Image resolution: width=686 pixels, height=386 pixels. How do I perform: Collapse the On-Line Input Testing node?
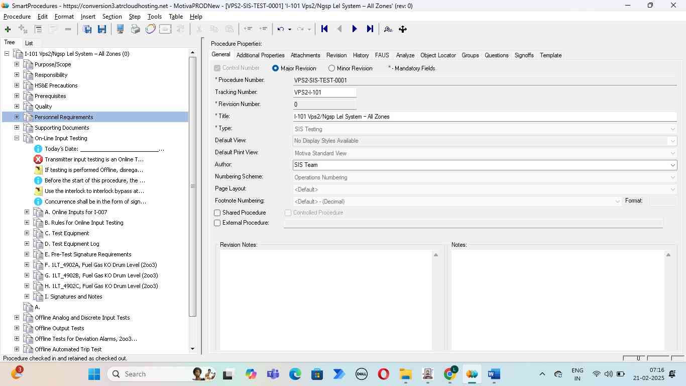coord(17,138)
